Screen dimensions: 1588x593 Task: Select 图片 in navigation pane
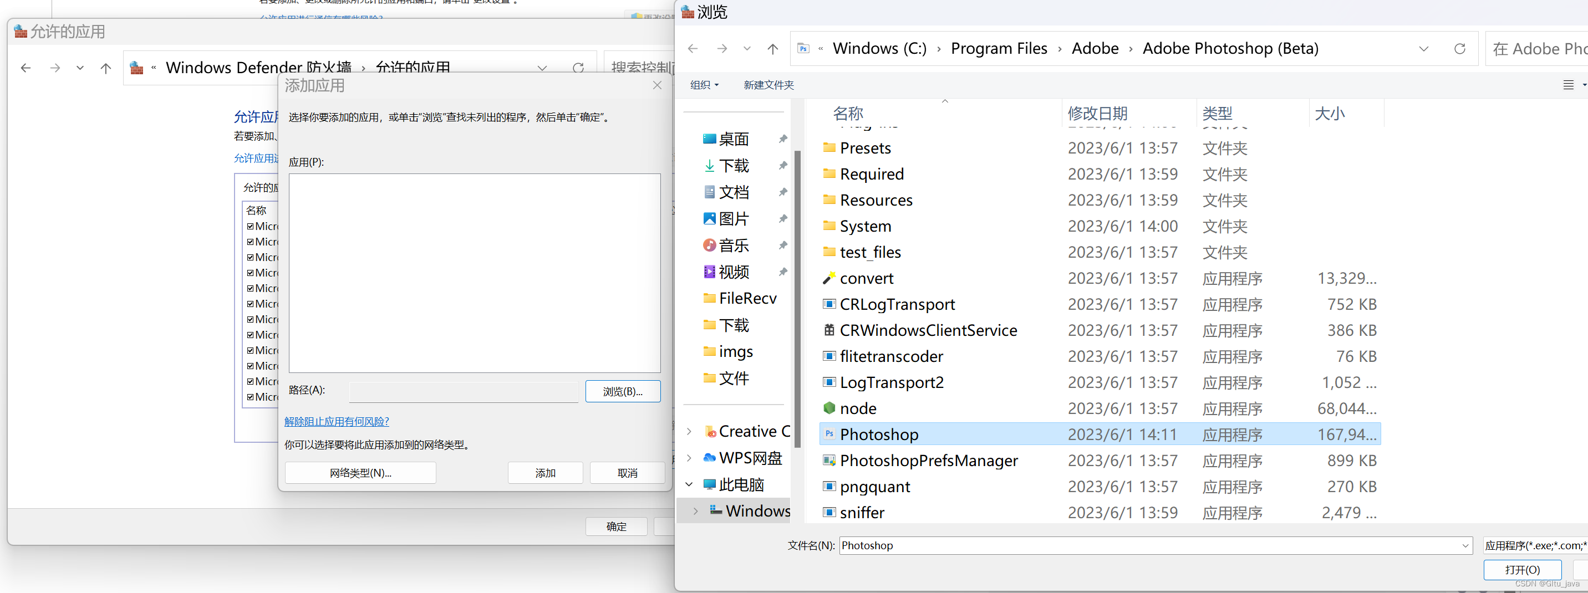point(734,219)
